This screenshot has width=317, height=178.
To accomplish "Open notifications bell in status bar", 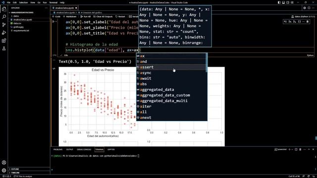I will tap(314, 177).
